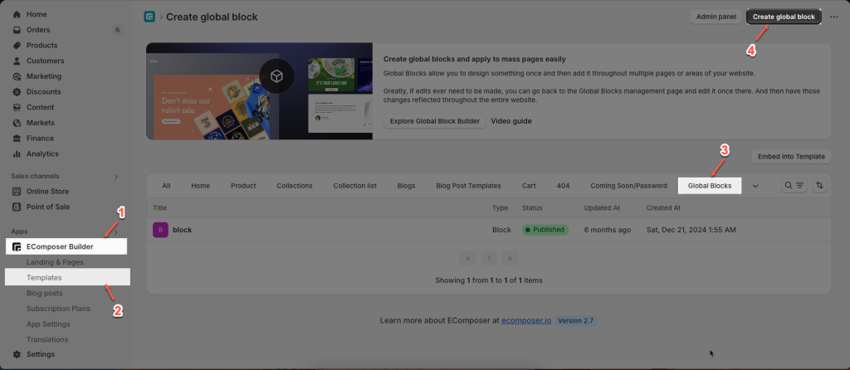Click the Settings gear icon
The image size is (850, 370).
pyautogui.click(x=17, y=354)
